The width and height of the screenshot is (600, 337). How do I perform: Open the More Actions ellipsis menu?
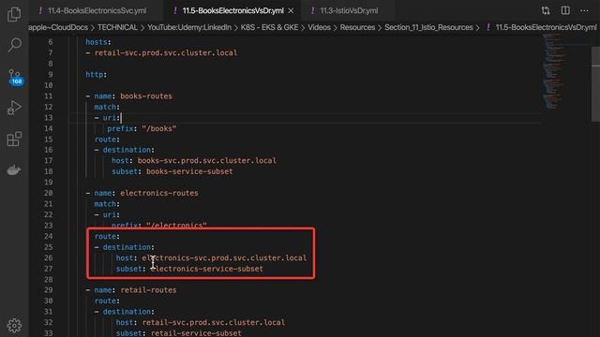(x=584, y=10)
